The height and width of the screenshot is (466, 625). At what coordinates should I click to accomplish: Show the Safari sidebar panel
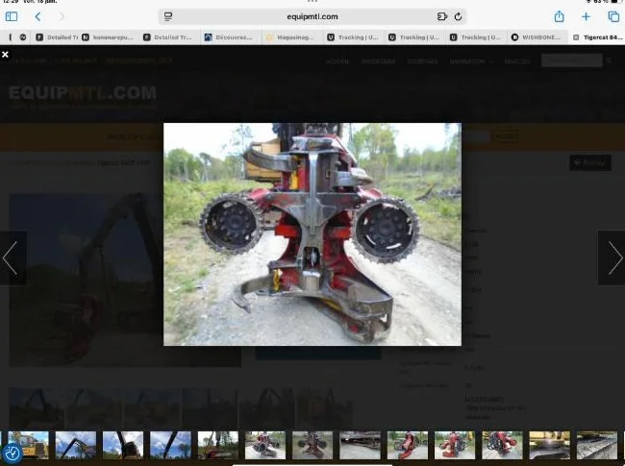(12, 16)
